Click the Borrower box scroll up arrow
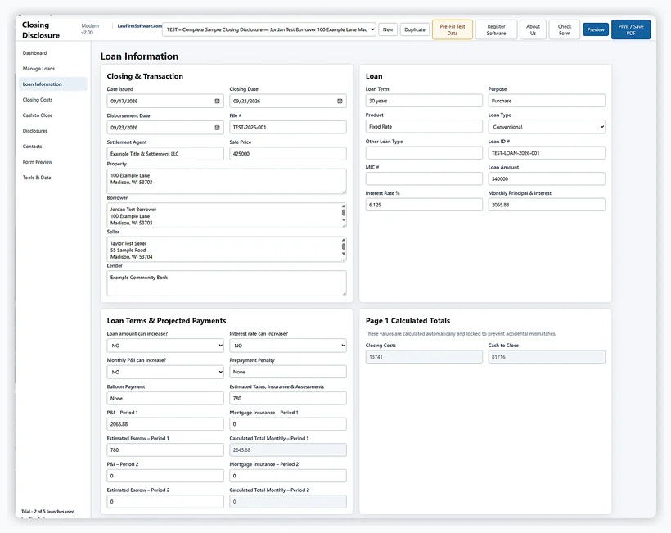Image resolution: width=671 pixels, height=533 pixels. (343, 206)
